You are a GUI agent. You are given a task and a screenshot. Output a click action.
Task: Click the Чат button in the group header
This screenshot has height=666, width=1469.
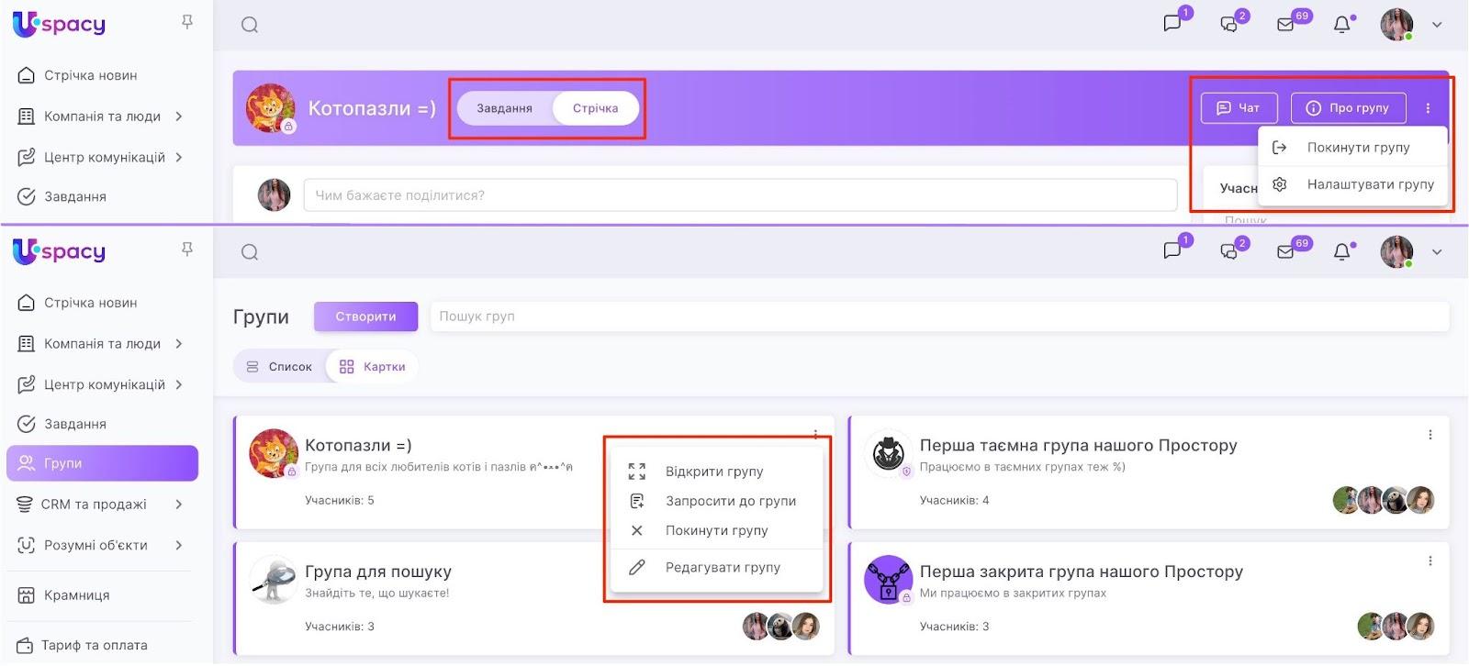pyautogui.click(x=1239, y=108)
